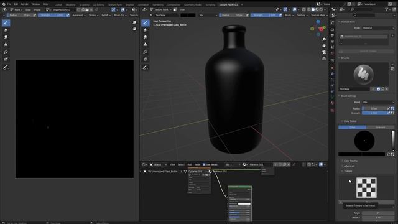Screen dimensions: 398x224
Task: Open the Falloff dropdown in image editor
Action: (106, 15)
